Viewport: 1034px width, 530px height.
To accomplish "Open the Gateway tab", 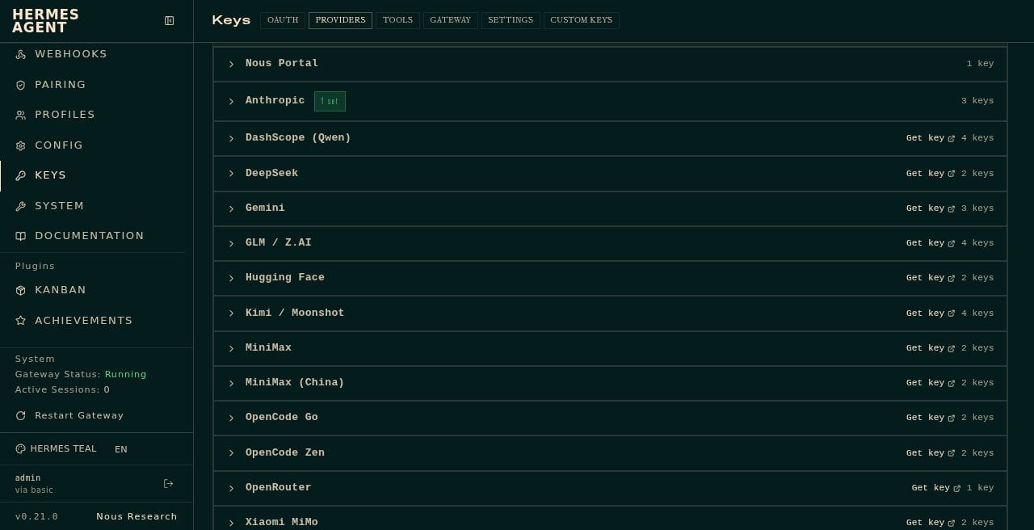I will pos(450,20).
